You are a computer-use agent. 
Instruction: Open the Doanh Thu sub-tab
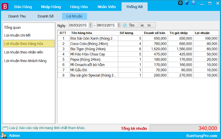click(17, 16)
